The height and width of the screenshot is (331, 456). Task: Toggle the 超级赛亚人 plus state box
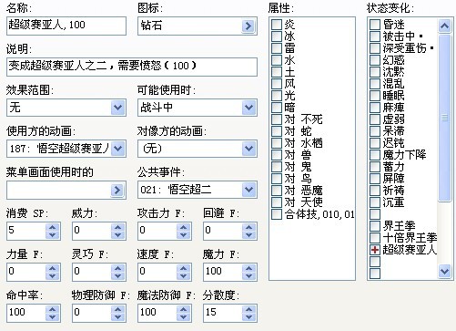tap(375, 250)
